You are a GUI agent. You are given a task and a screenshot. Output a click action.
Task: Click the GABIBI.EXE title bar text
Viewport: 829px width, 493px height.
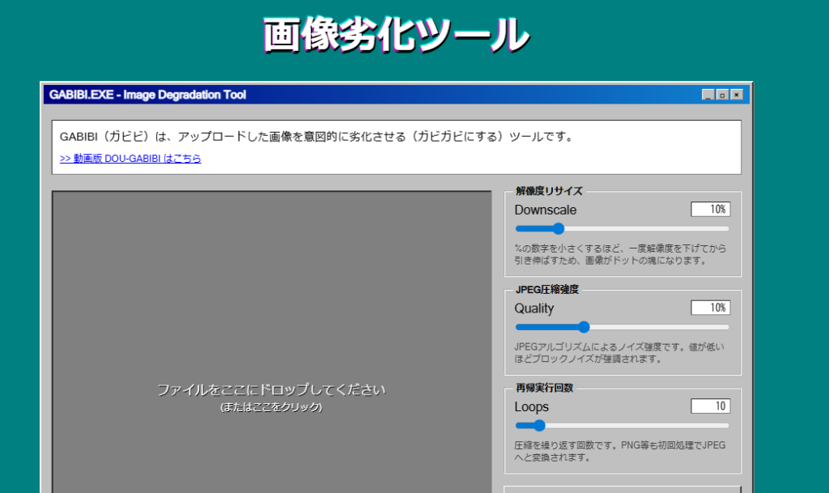coord(147,95)
